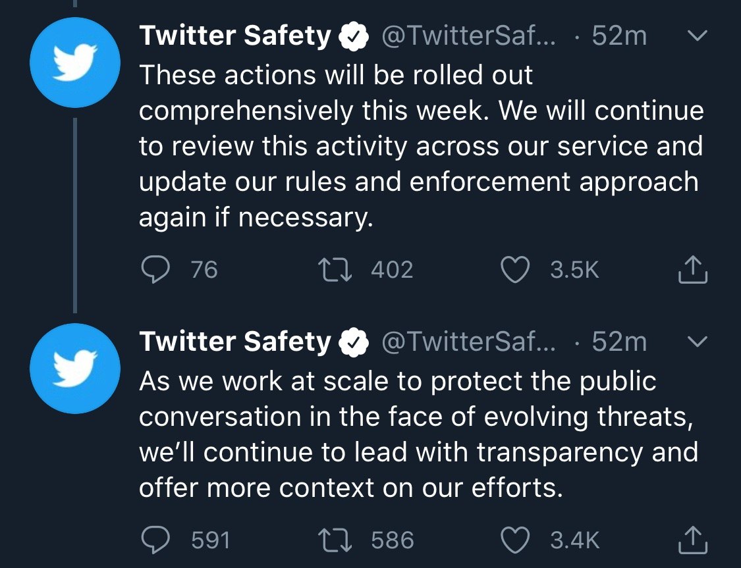Share the 'As we work at scale' tweet
The image size is (741, 568).
click(x=693, y=540)
